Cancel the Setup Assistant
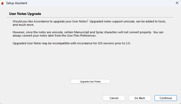 pos(114,98)
